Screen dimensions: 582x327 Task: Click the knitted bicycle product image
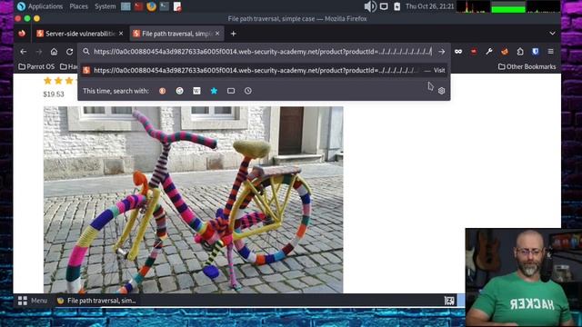click(x=194, y=200)
